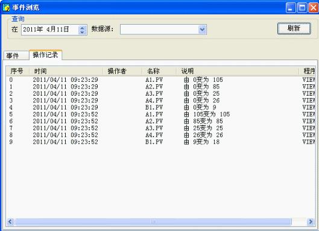Click the horizontal scrollbar left arrow
319x231 pixels.
tap(10, 221)
